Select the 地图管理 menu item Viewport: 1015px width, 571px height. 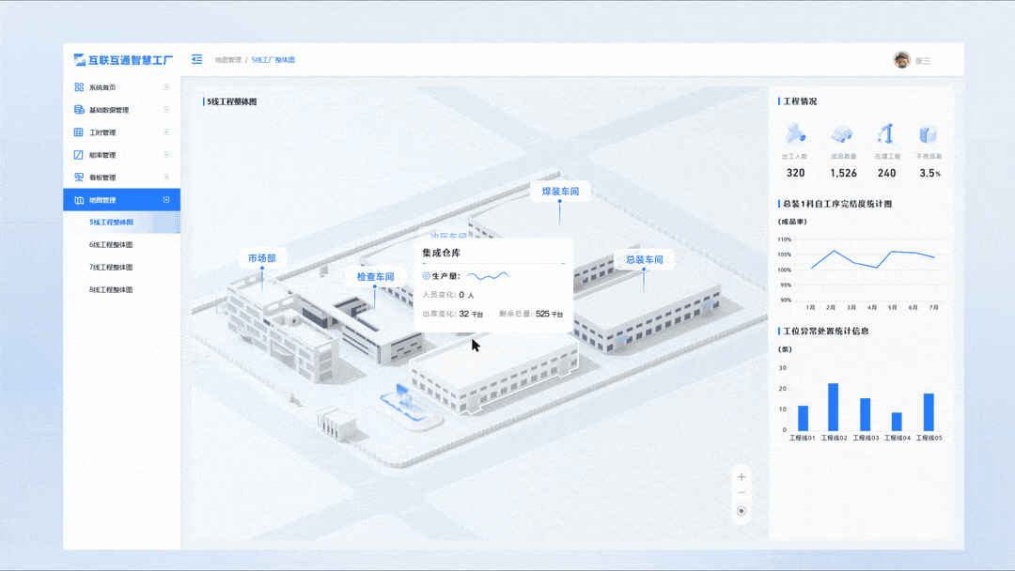(x=121, y=200)
